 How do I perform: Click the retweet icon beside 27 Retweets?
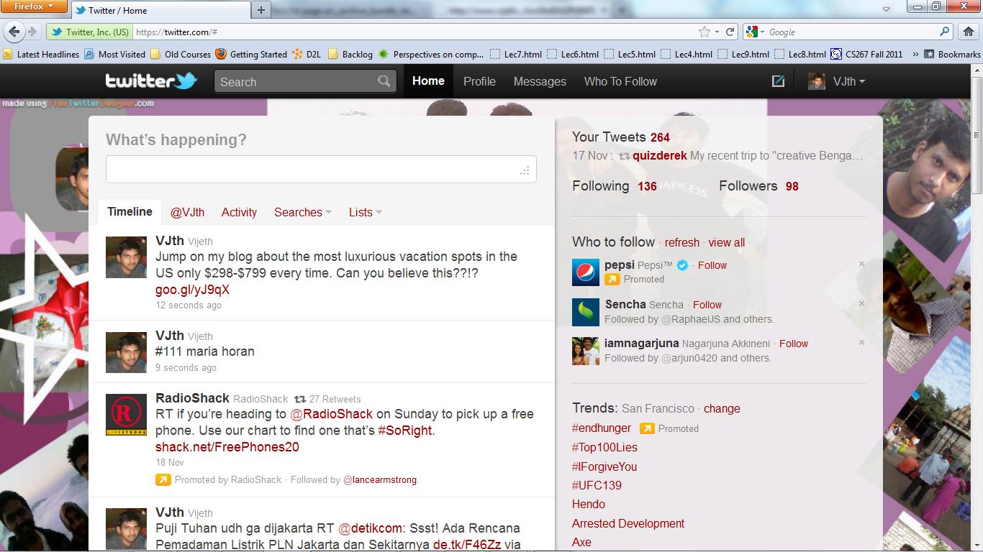pos(301,399)
